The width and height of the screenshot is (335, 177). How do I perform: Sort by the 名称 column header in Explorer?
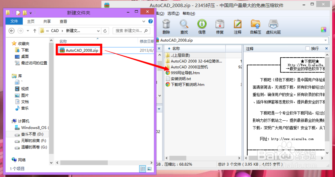(63, 41)
